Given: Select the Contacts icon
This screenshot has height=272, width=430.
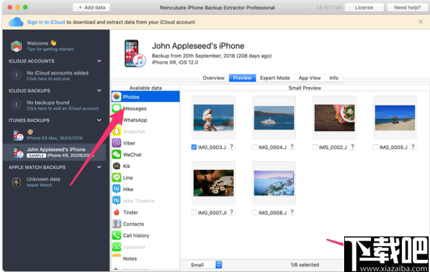Looking at the screenshot, I should point(116,224).
